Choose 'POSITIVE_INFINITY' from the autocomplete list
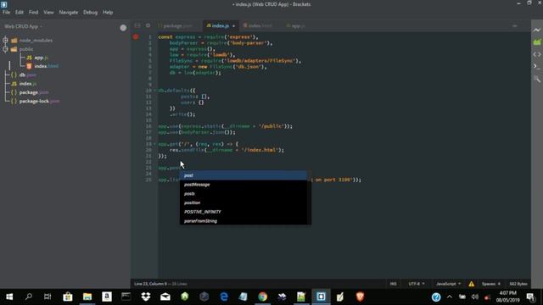Screen dimensions: 543x305 pos(244,212)
